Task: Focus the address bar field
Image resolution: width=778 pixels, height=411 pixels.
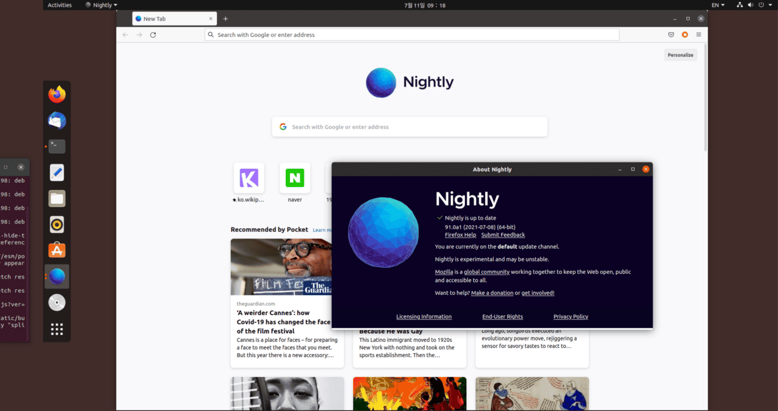Action: [x=412, y=35]
